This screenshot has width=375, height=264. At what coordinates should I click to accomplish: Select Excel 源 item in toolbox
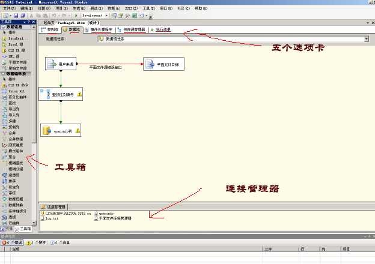pos(13,44)
